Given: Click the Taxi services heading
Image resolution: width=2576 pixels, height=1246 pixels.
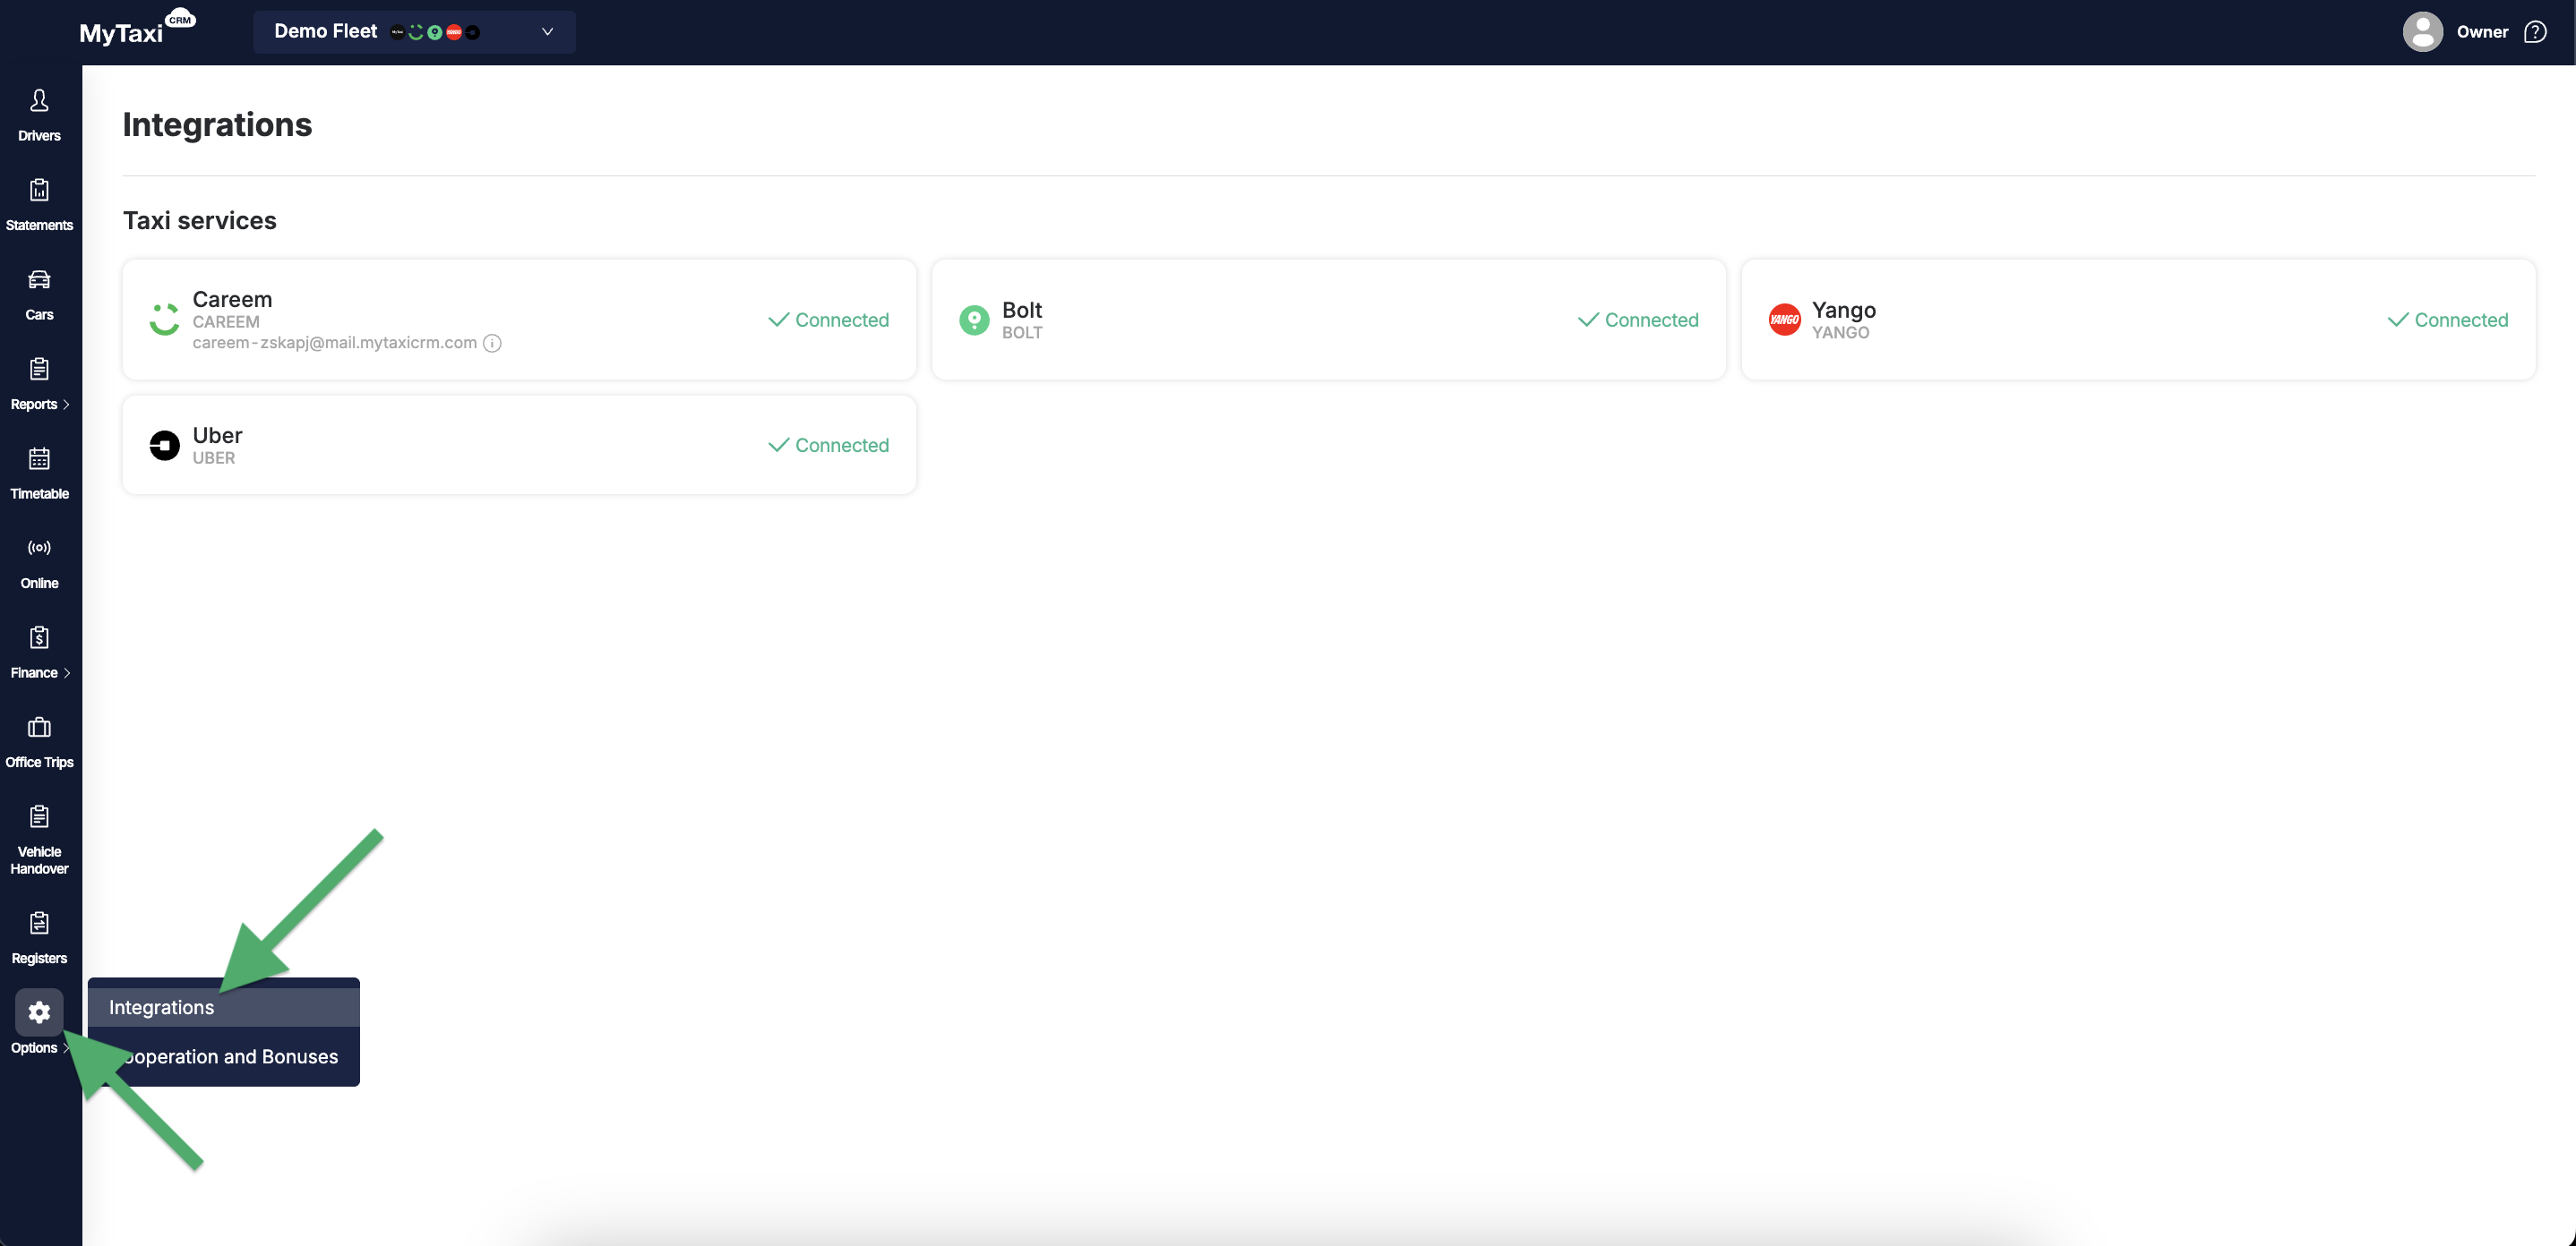Looking at the screenshot, I should click(200, 220).
